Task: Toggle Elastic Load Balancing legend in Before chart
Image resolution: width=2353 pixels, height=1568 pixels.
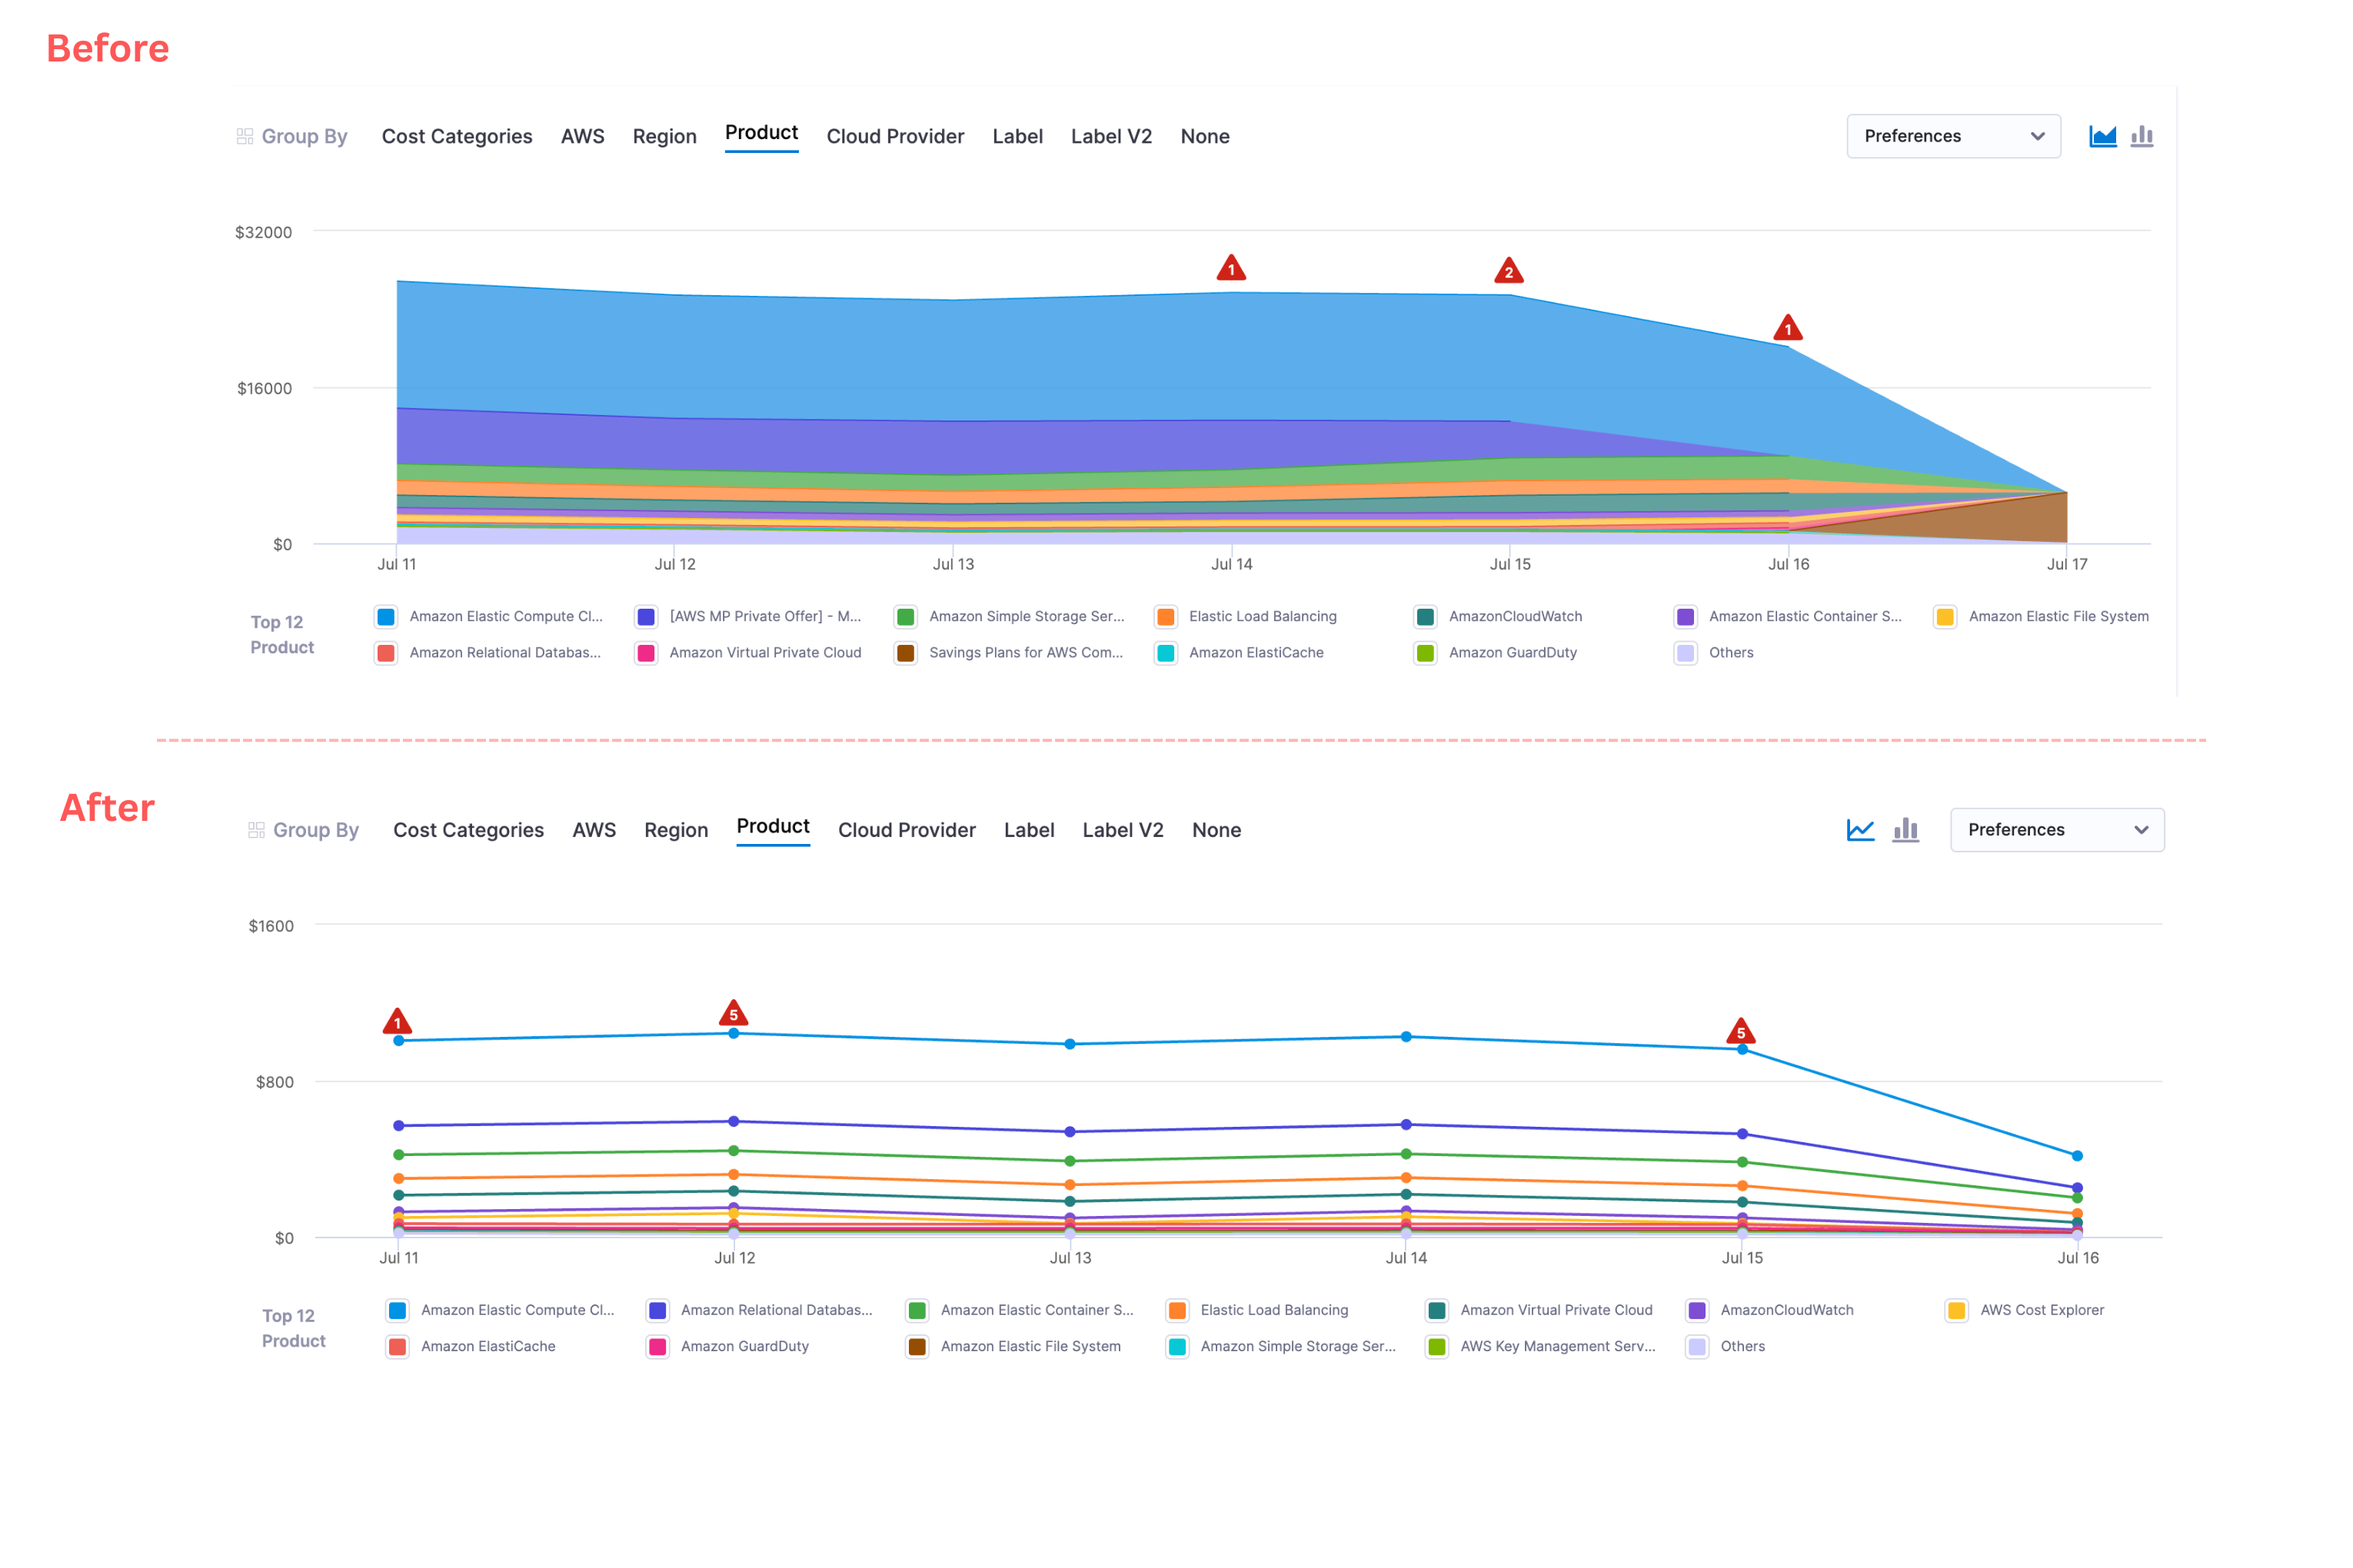Action: point(1166,617)
